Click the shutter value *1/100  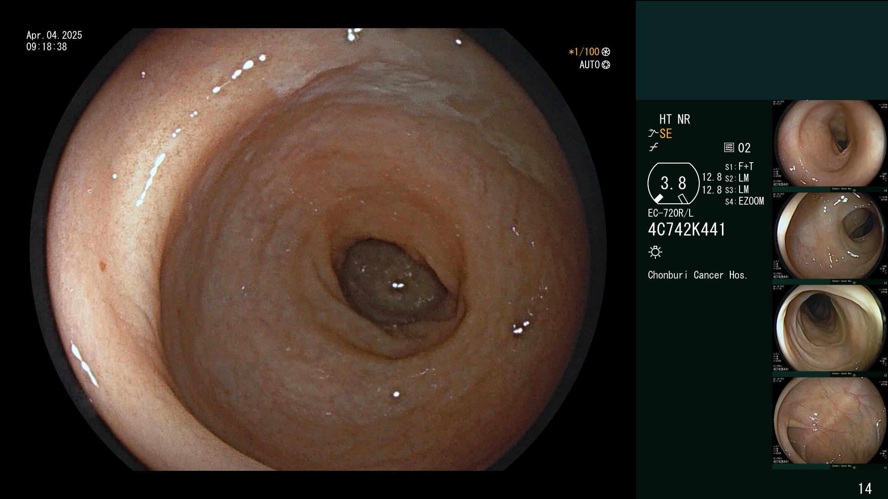584,52
